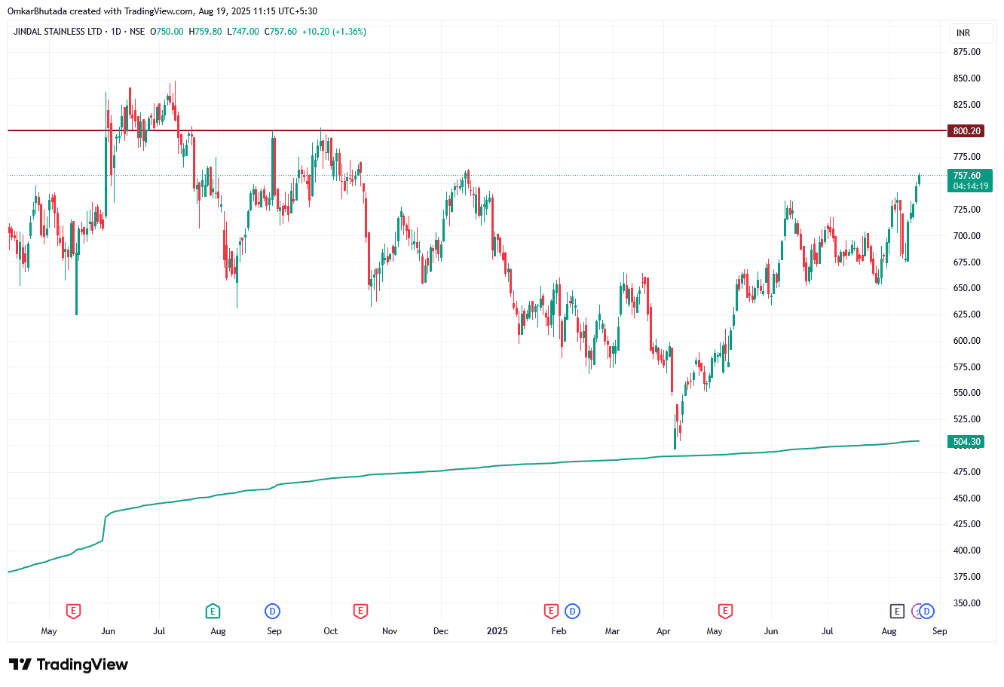1004x687 pixels.
Task: Click the 700.00 price axis label
Action: click(967, 236)
